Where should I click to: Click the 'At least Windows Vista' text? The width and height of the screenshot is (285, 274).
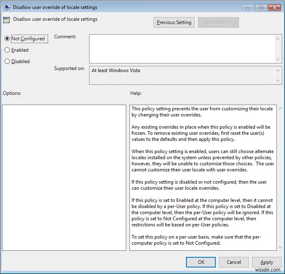[116, 70]
